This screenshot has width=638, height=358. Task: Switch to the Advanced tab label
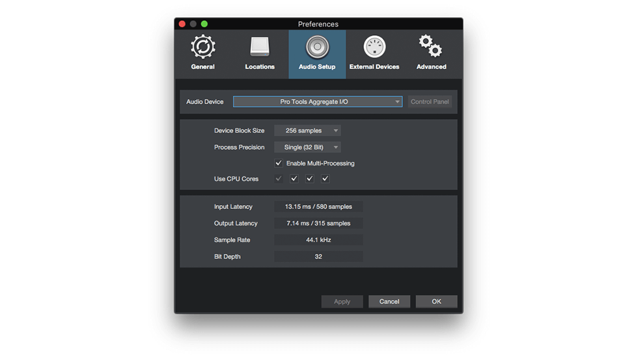pos(431,67)
